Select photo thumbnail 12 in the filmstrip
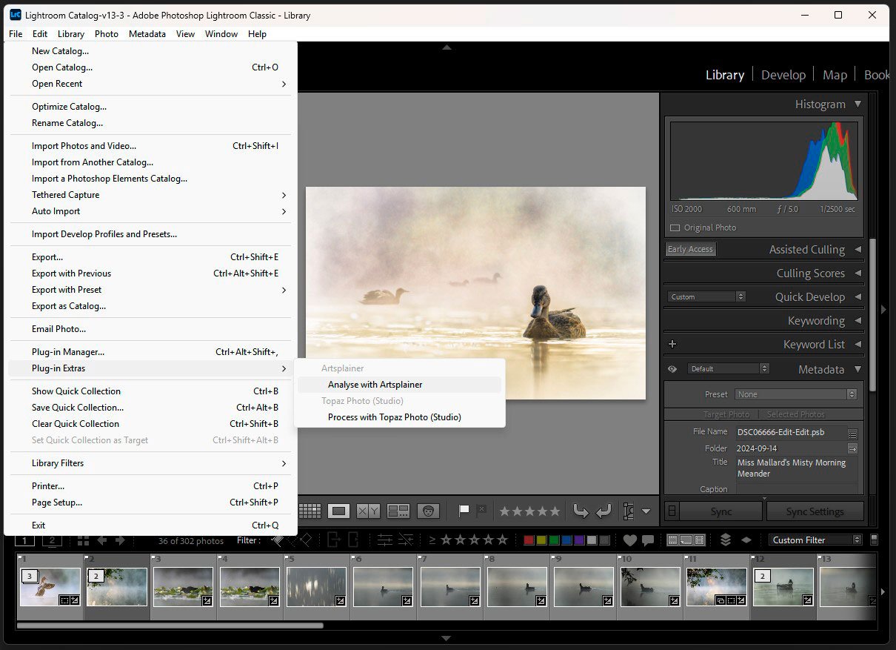Screen dimensions: 896x650 coord(783,586)
